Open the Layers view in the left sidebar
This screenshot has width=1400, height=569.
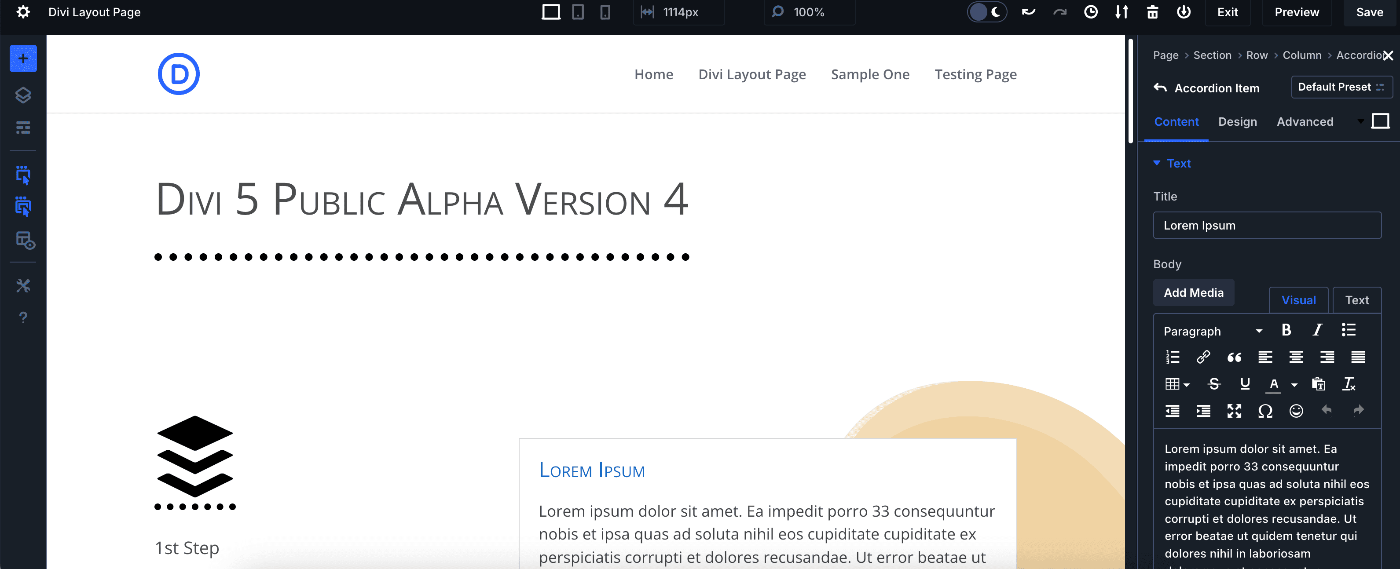click(x=23, y=95)
